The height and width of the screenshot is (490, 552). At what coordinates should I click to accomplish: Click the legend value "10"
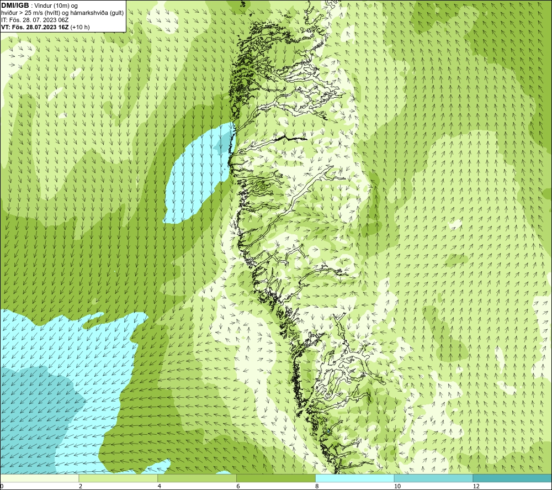[x=397, y=487]
